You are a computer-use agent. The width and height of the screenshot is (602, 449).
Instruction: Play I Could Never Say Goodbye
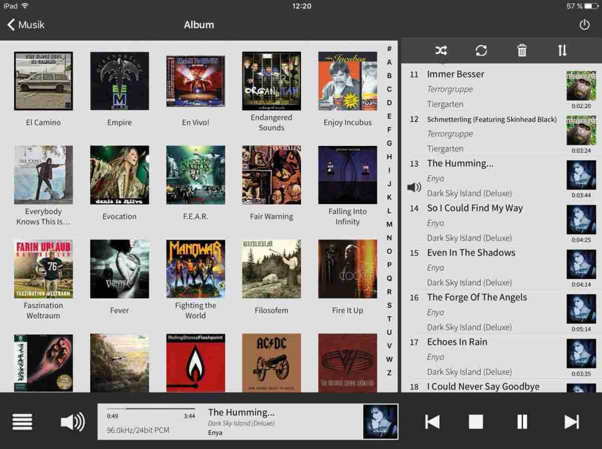(502, 386)
